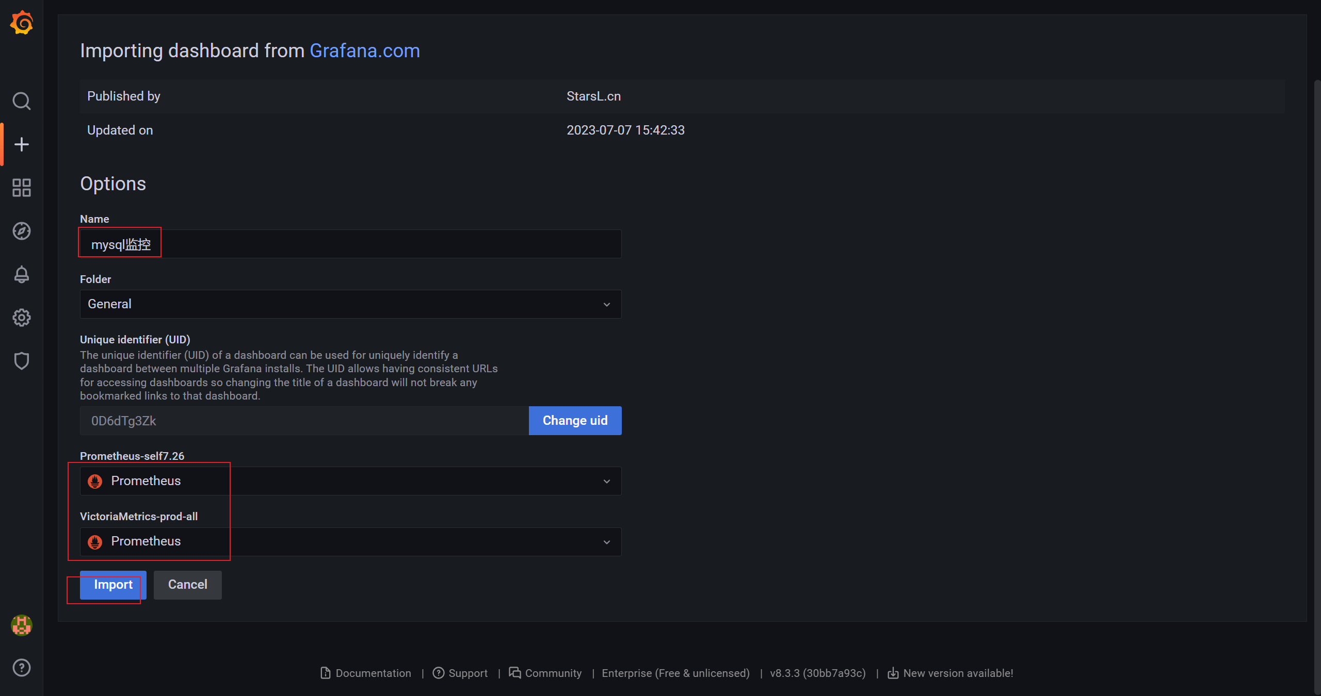Open the Create plus menu
This screenshot has height=696, width=1321.
point(21,144)
